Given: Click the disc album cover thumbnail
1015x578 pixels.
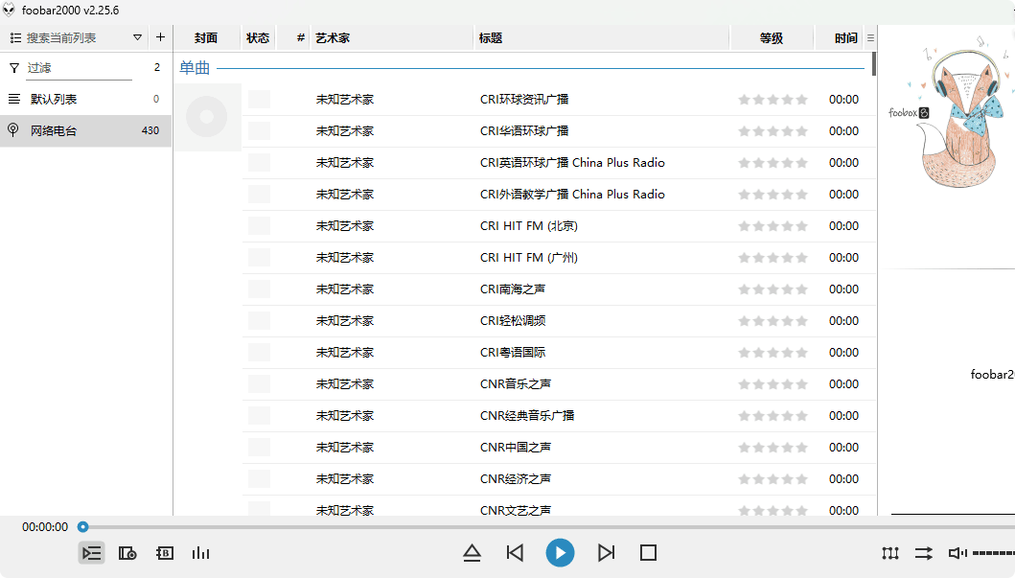Looking at the screenshot, I should click(206, 117).
